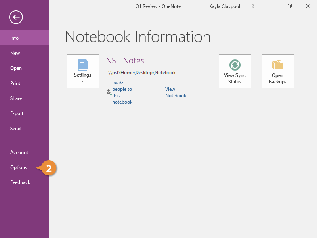Viewport: 317px width, 238px height.
Task: Click the backup folders icon
Action: coord(278,65)
